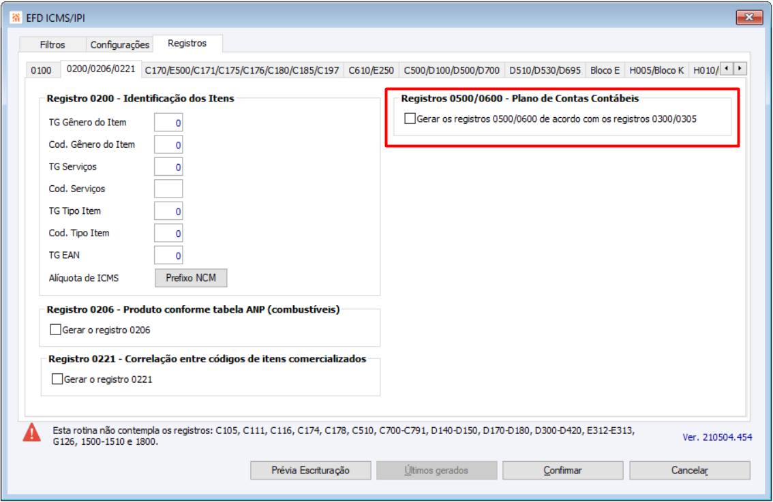773x502 pixels.
Task: Open the C170/E500/C171/C175 sub-tab
Action: (242, 70)
